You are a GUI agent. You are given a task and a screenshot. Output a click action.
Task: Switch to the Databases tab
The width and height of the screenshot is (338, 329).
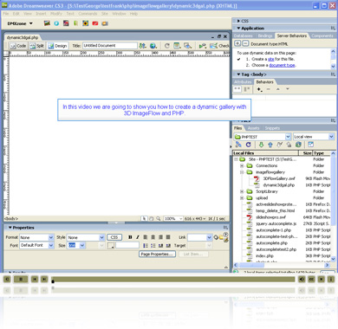click(244, 35)
